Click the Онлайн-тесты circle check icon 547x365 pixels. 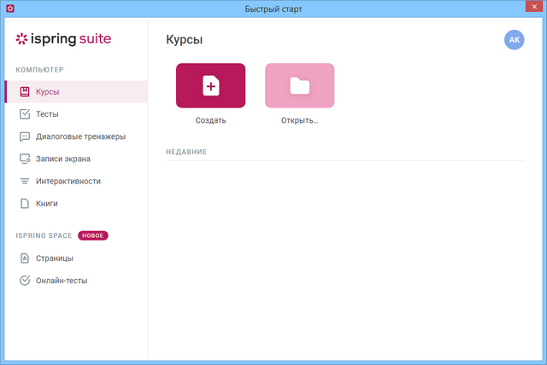pyautogui.click(x=25, y=280)
